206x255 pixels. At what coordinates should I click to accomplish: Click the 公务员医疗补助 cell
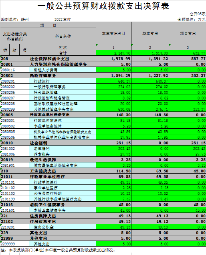point(63,193)
